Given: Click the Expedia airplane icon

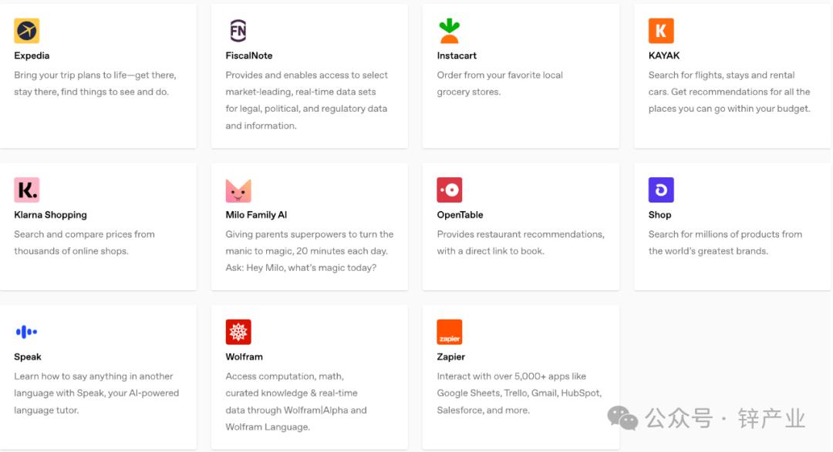Looking at the screenshot, I should click(27, 31).
